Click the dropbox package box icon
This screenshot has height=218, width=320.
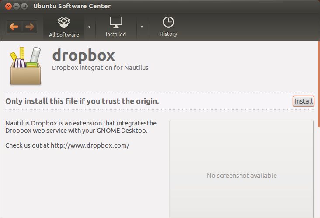pyautogui.click(x=25, y=66)
